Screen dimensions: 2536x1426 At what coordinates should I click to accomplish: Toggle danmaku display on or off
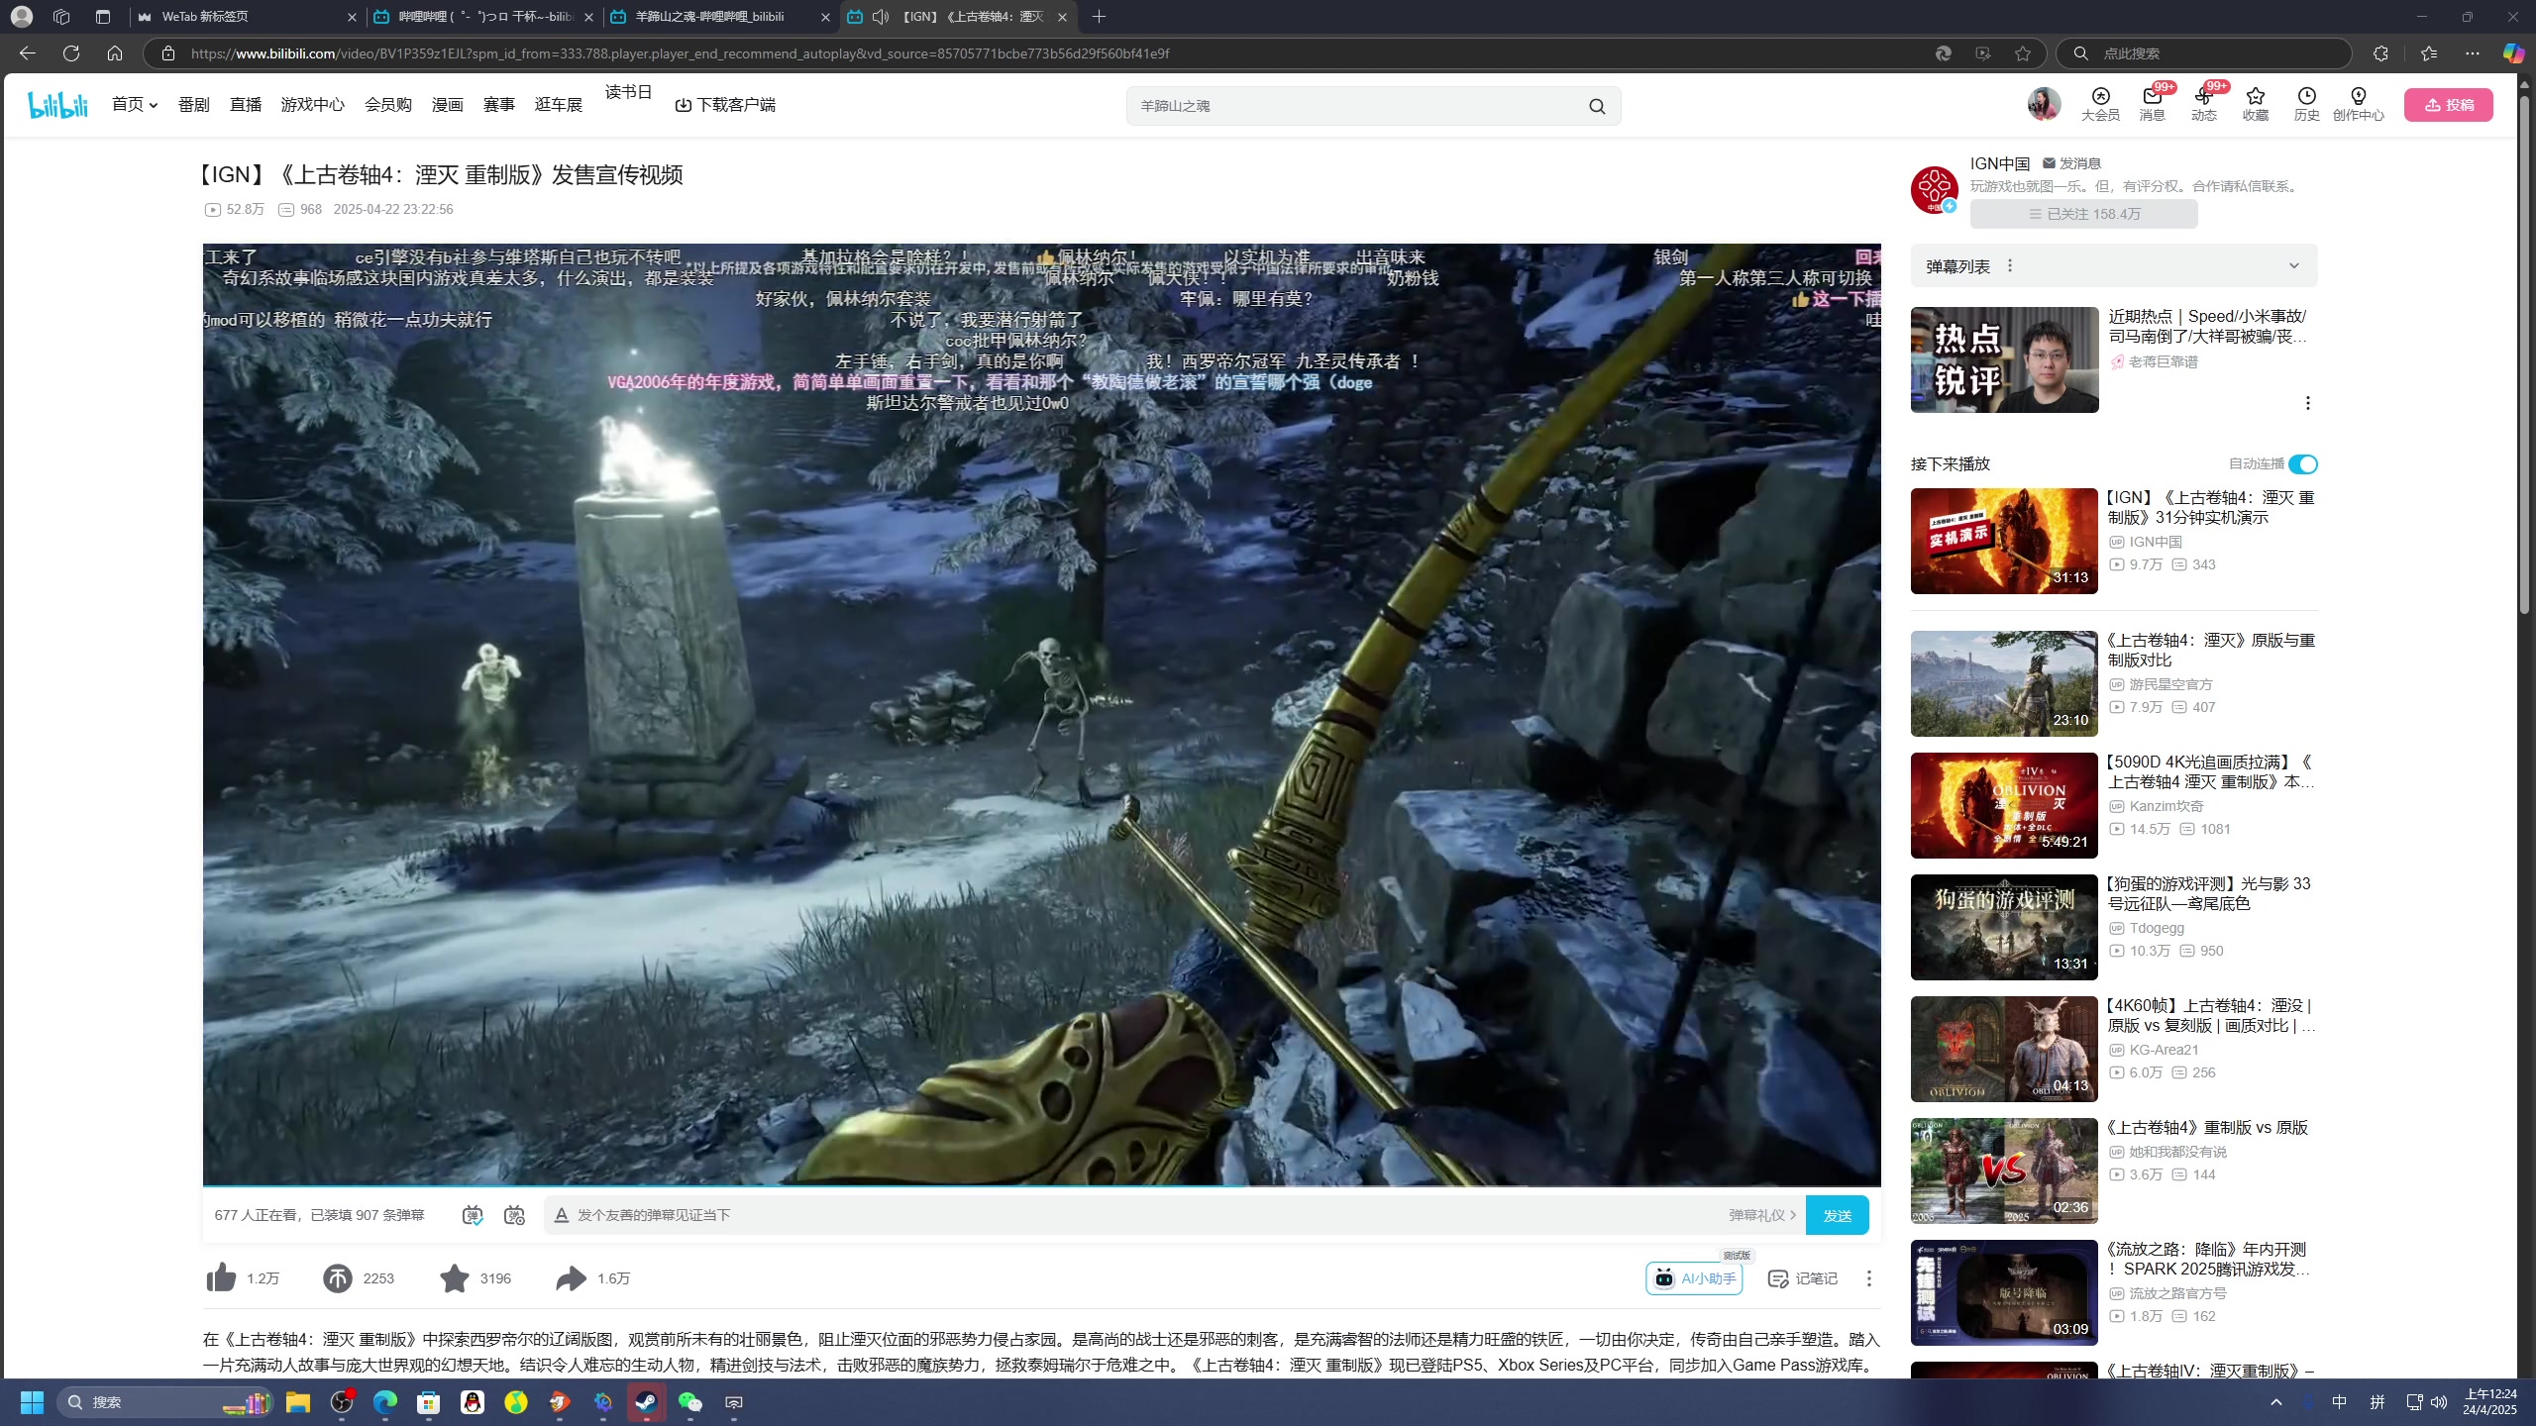pos(473,1215)
